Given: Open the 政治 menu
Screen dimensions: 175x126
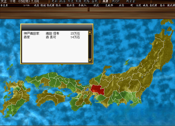Looking at the screenshot, I should (x=62, y=1).
